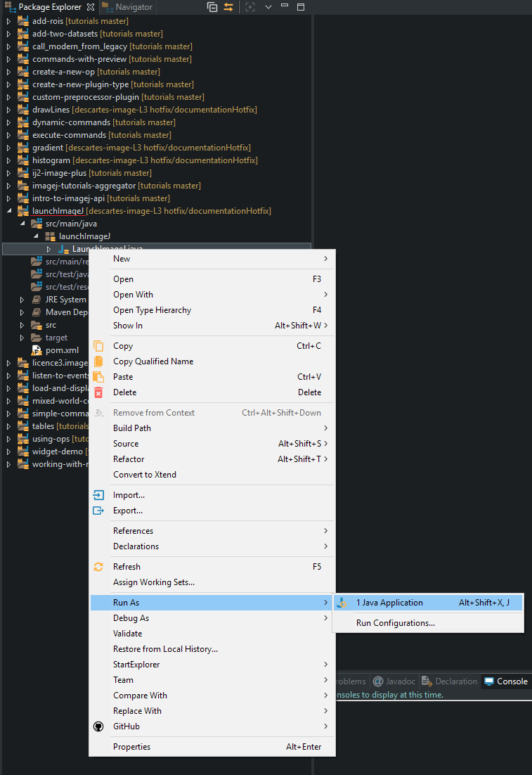532x775 pixels.
Task: Switch to the Console tab
Action: (x=507, y=681)
